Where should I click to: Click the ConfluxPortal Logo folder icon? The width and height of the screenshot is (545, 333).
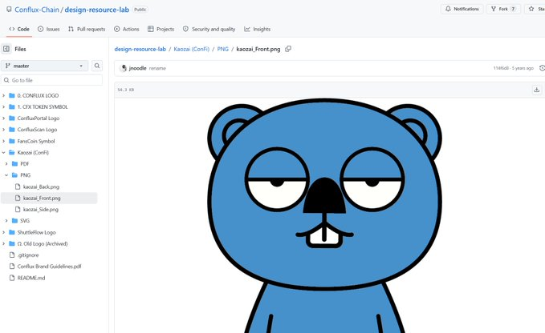point(12,118)
